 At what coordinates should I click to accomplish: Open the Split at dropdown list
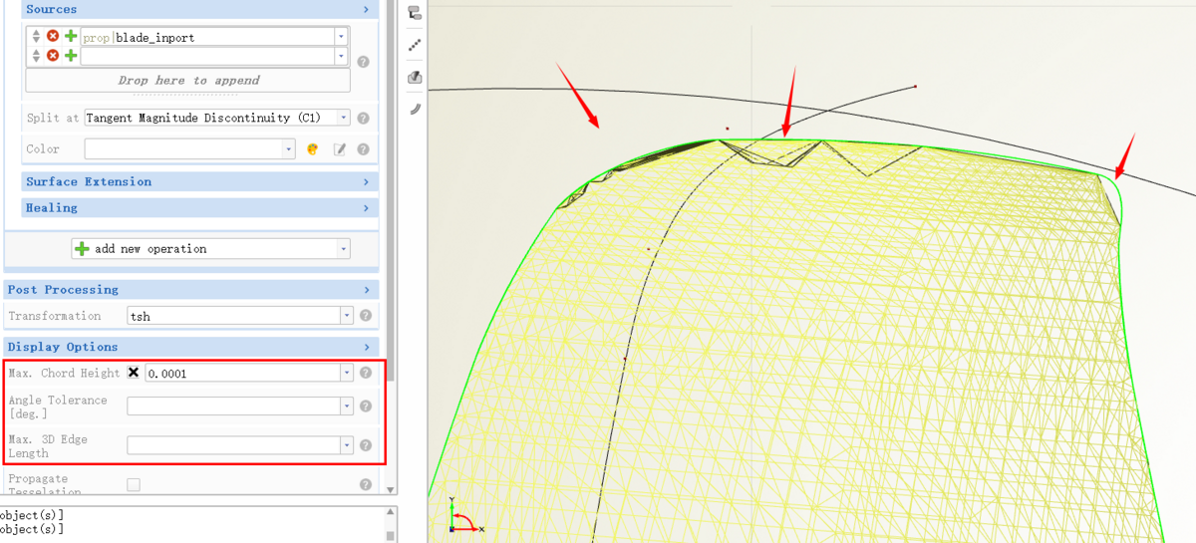[343, 118]
